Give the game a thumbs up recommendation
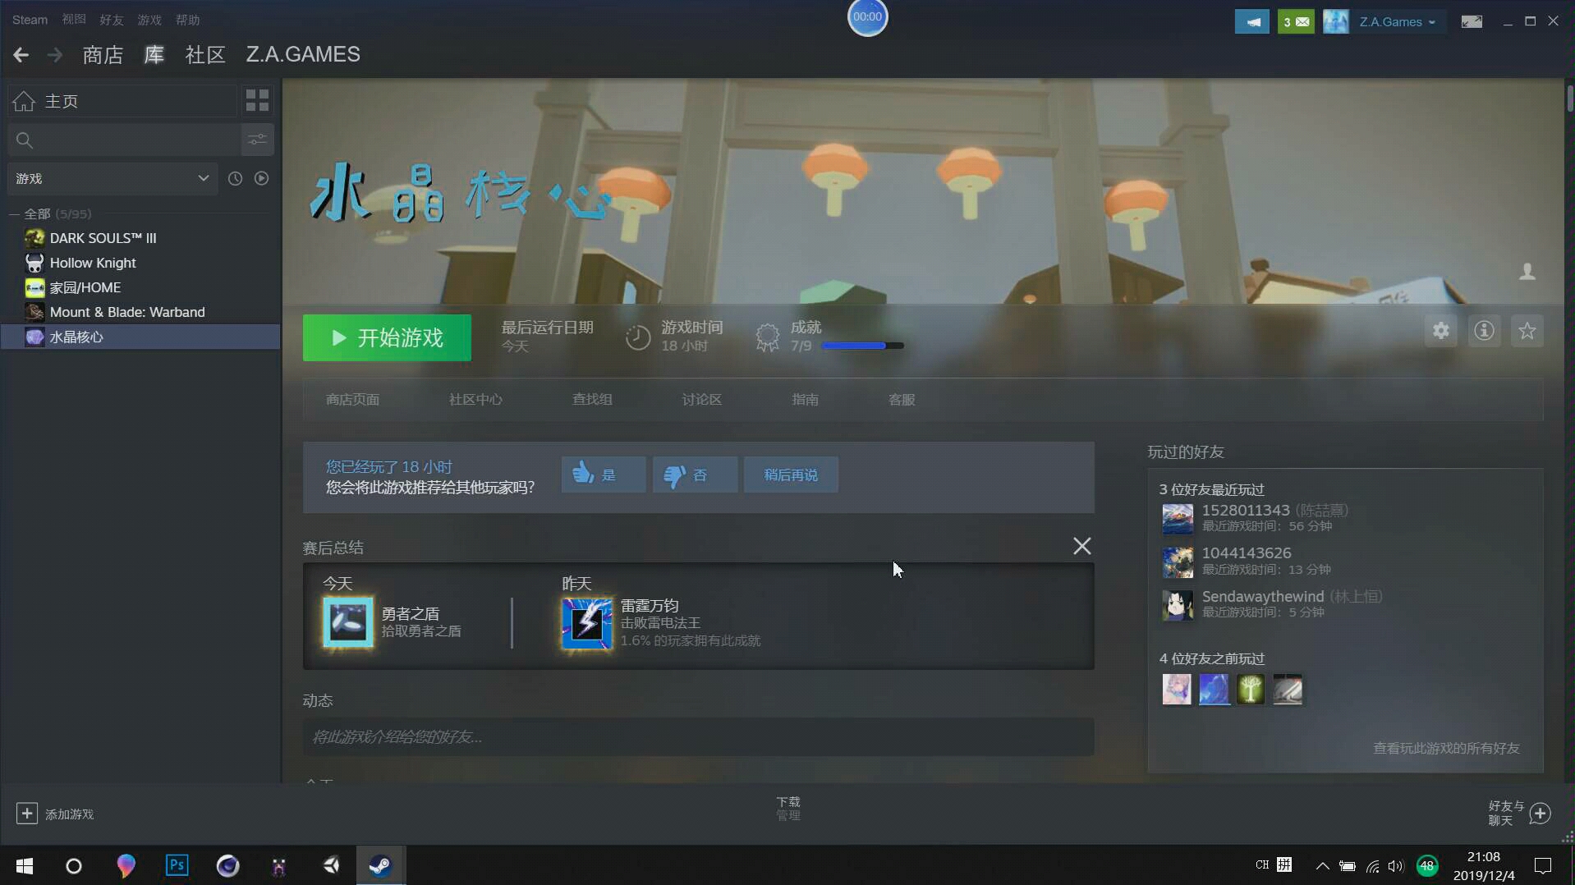 point(603,475)
